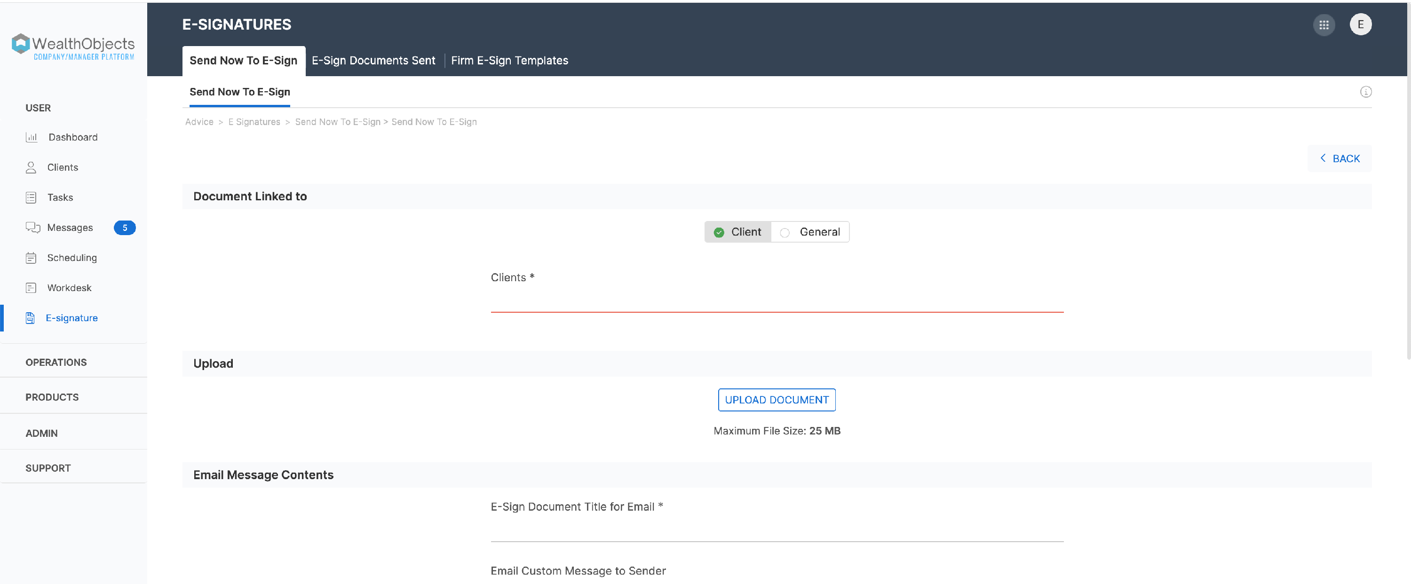Click the Scheduling calendar icon
The width and height of the screenshot is (1411, 584).
[31, 258]
